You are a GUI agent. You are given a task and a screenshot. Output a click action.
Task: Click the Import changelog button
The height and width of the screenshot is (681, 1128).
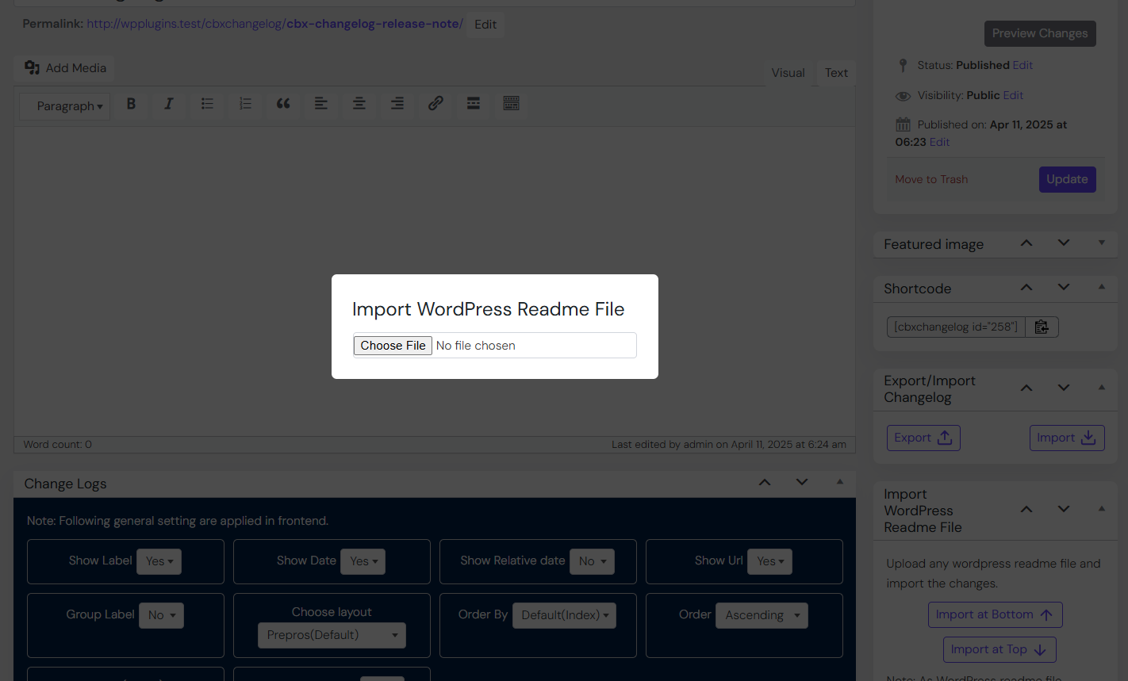pos(1067,438)
